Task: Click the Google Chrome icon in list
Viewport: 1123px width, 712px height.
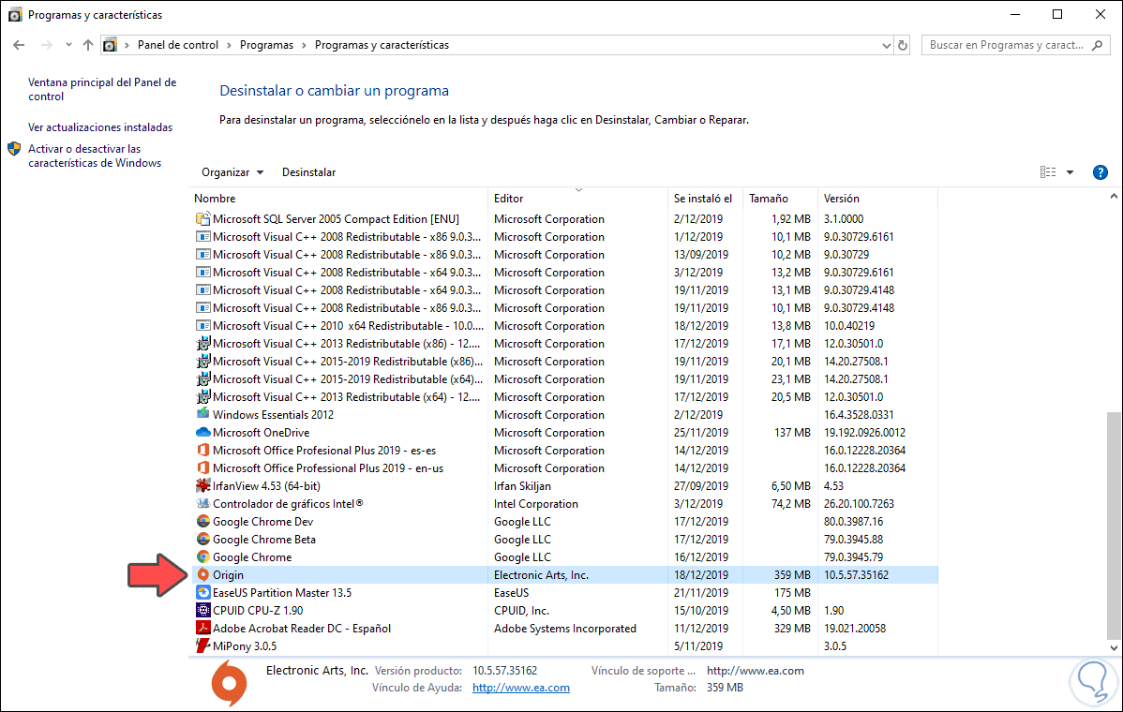Action: [203, 556]
